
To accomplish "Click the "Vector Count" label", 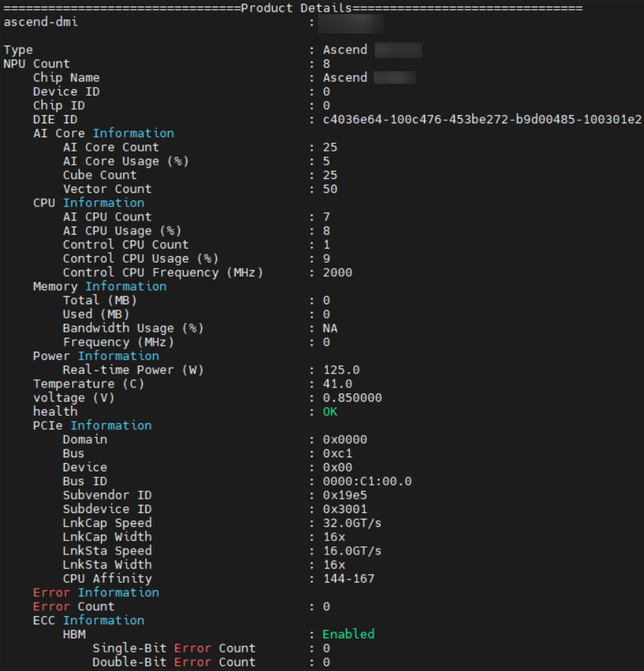I will (107, 189).
